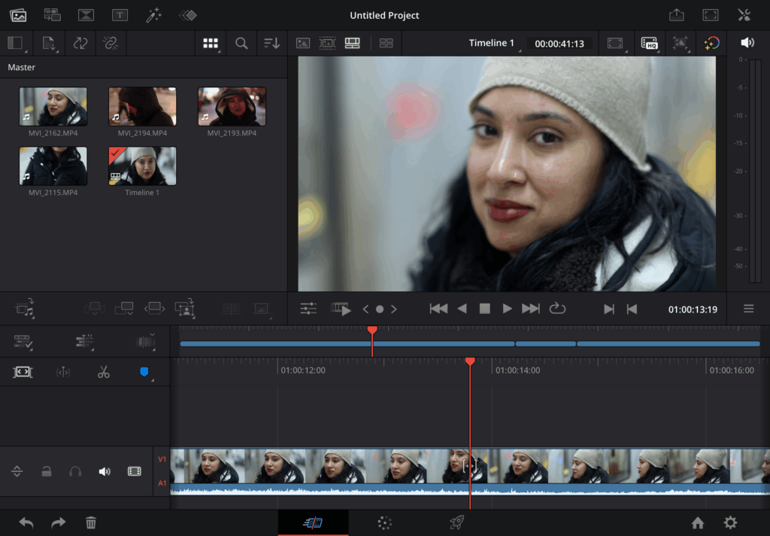Open project settings gear

point(730,522)
